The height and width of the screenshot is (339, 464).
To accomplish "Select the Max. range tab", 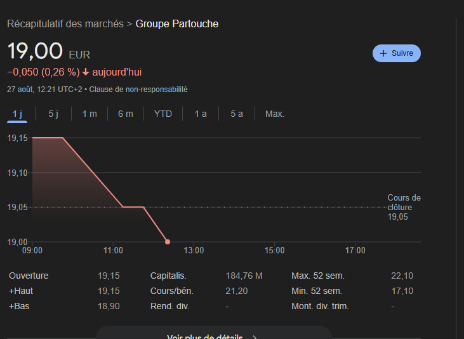I will pos(275,114).
